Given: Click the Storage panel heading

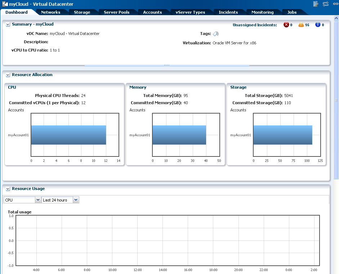Looking at the screenshot, I should click(238, 87).
